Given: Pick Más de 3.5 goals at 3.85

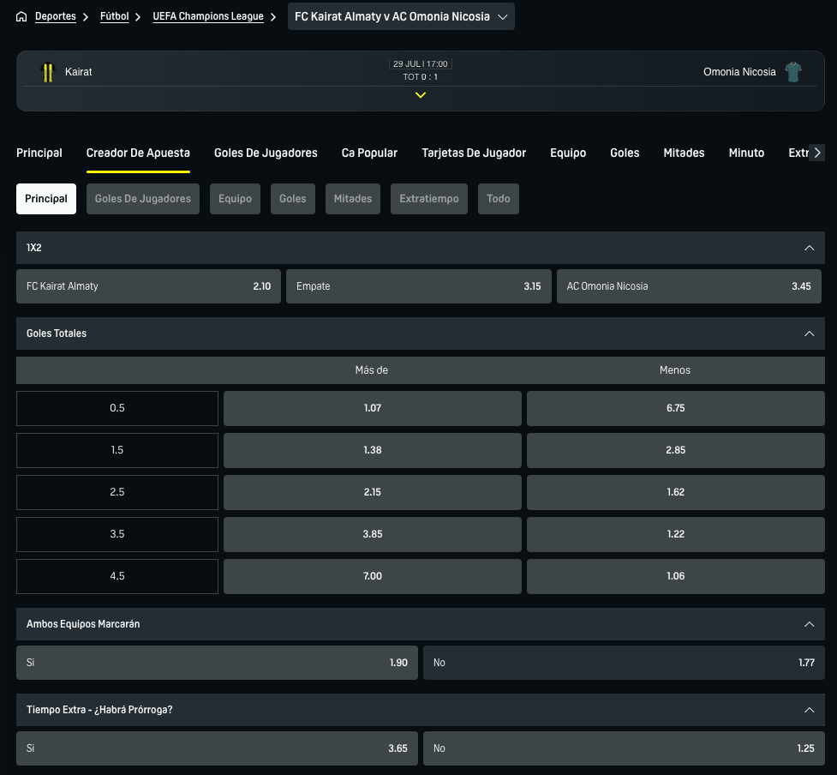Looking at the screenshot, I should click(373, 534).
